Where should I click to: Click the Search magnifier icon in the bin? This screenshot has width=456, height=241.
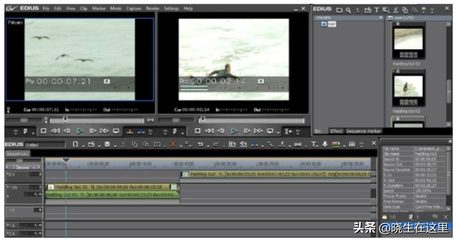[x=348, y=10]
